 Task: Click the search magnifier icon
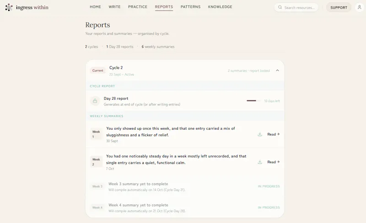point(280,7)
